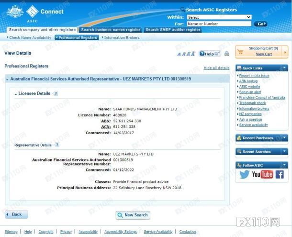Open help for Representative Details section
The width and height of the screenshot is (292, 237).
coord(57,145)
